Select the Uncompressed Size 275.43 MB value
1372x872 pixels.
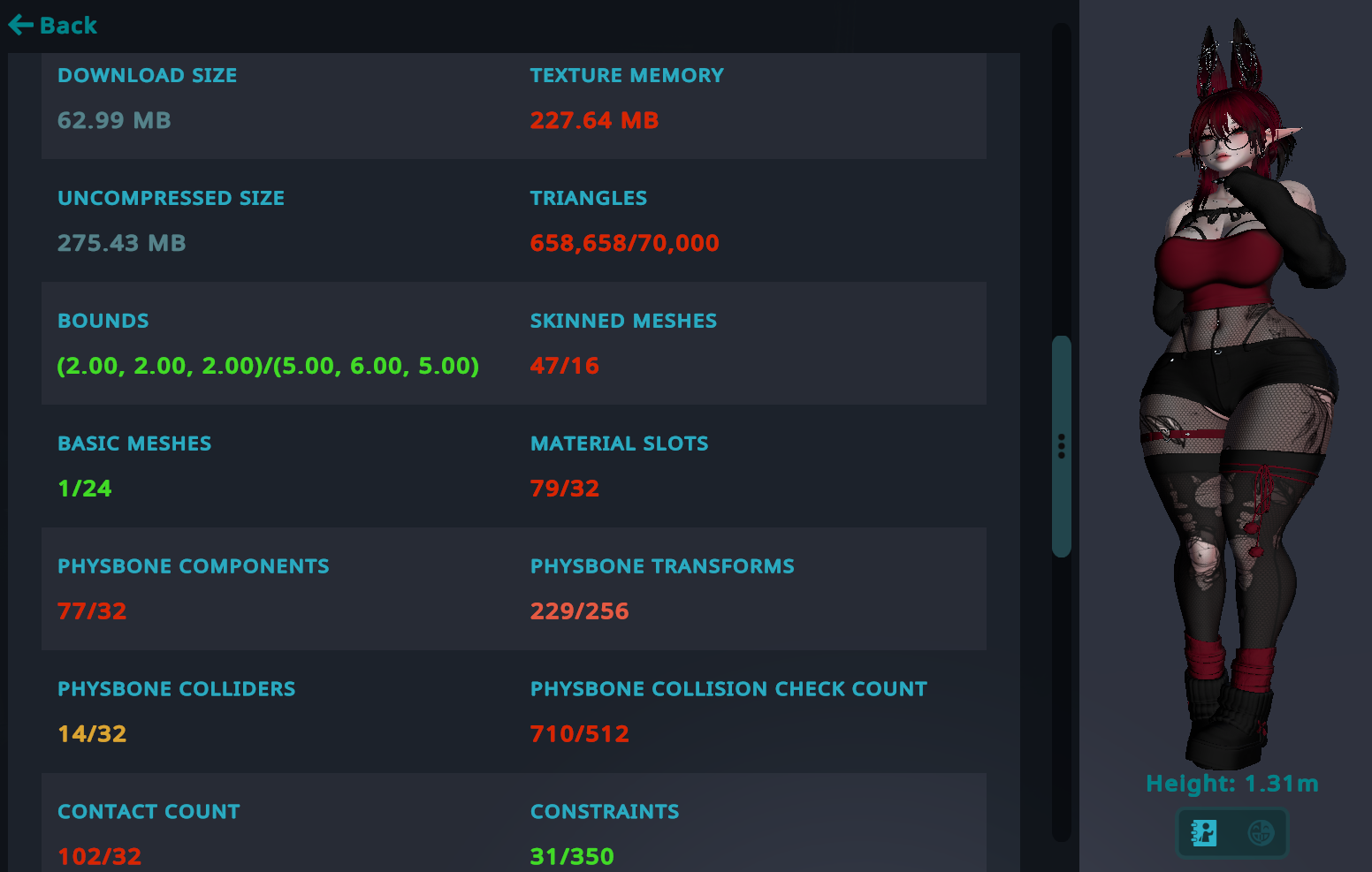coord(121,243)
